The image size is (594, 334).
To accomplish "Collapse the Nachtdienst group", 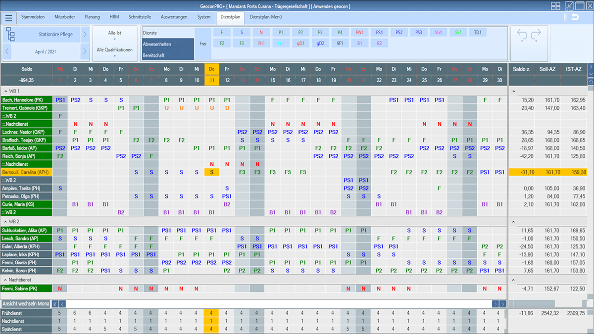I will pyautogui.click(x=5, y=280).
